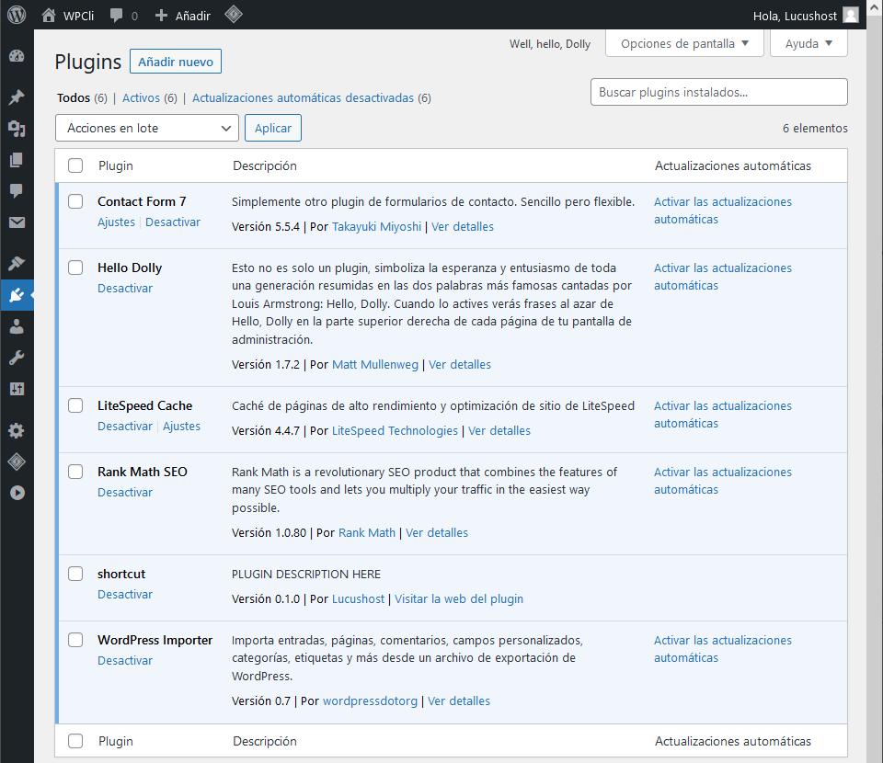Deactivate the Hello Dolly plugin
Screen dimensions: 883x763
(x=125, y=288)
